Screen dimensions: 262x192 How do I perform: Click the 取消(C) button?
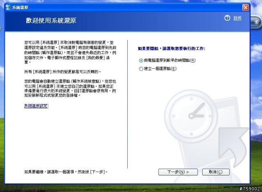coord(216,172)
